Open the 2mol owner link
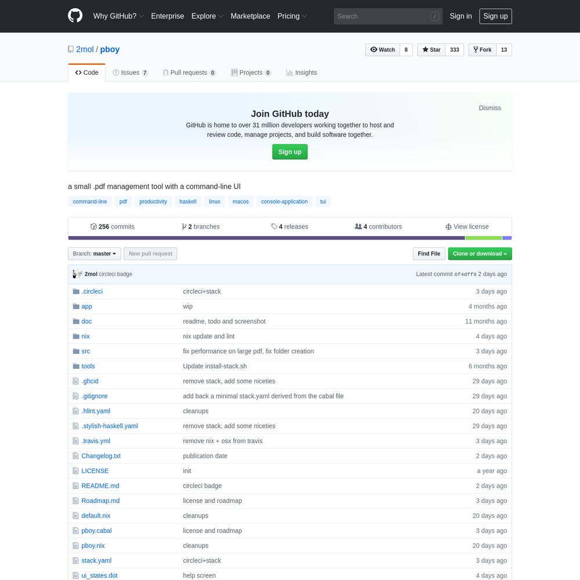 [x=85, y=49]
